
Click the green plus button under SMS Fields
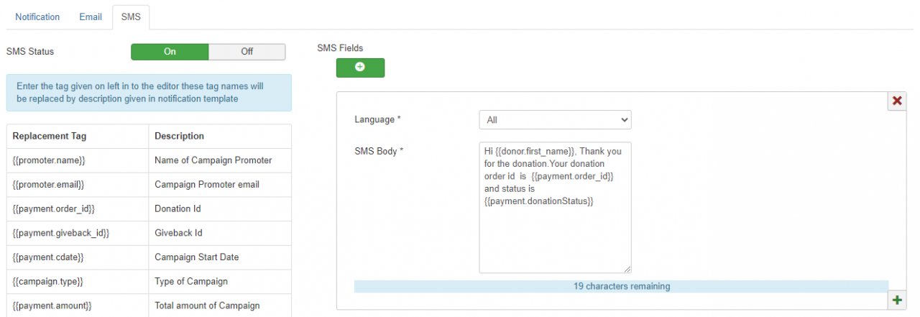[360, 68]
